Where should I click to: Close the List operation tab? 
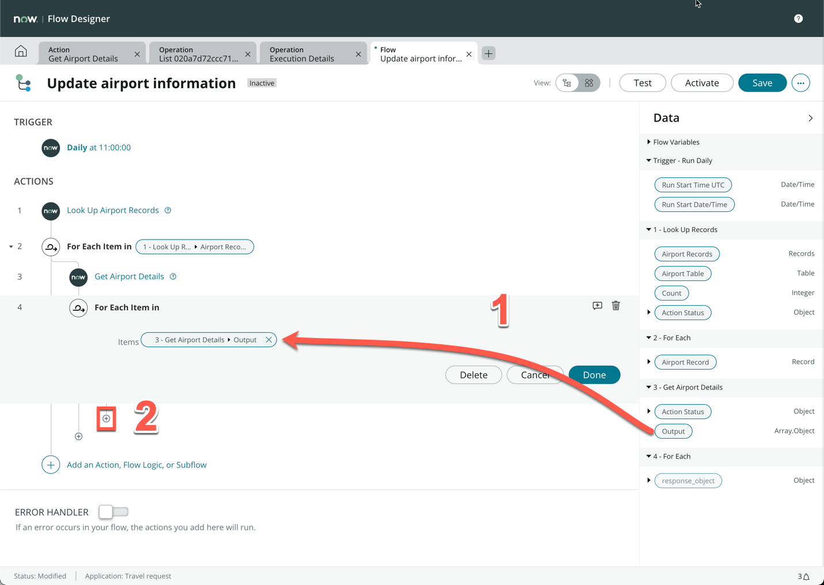pos(248,54)
